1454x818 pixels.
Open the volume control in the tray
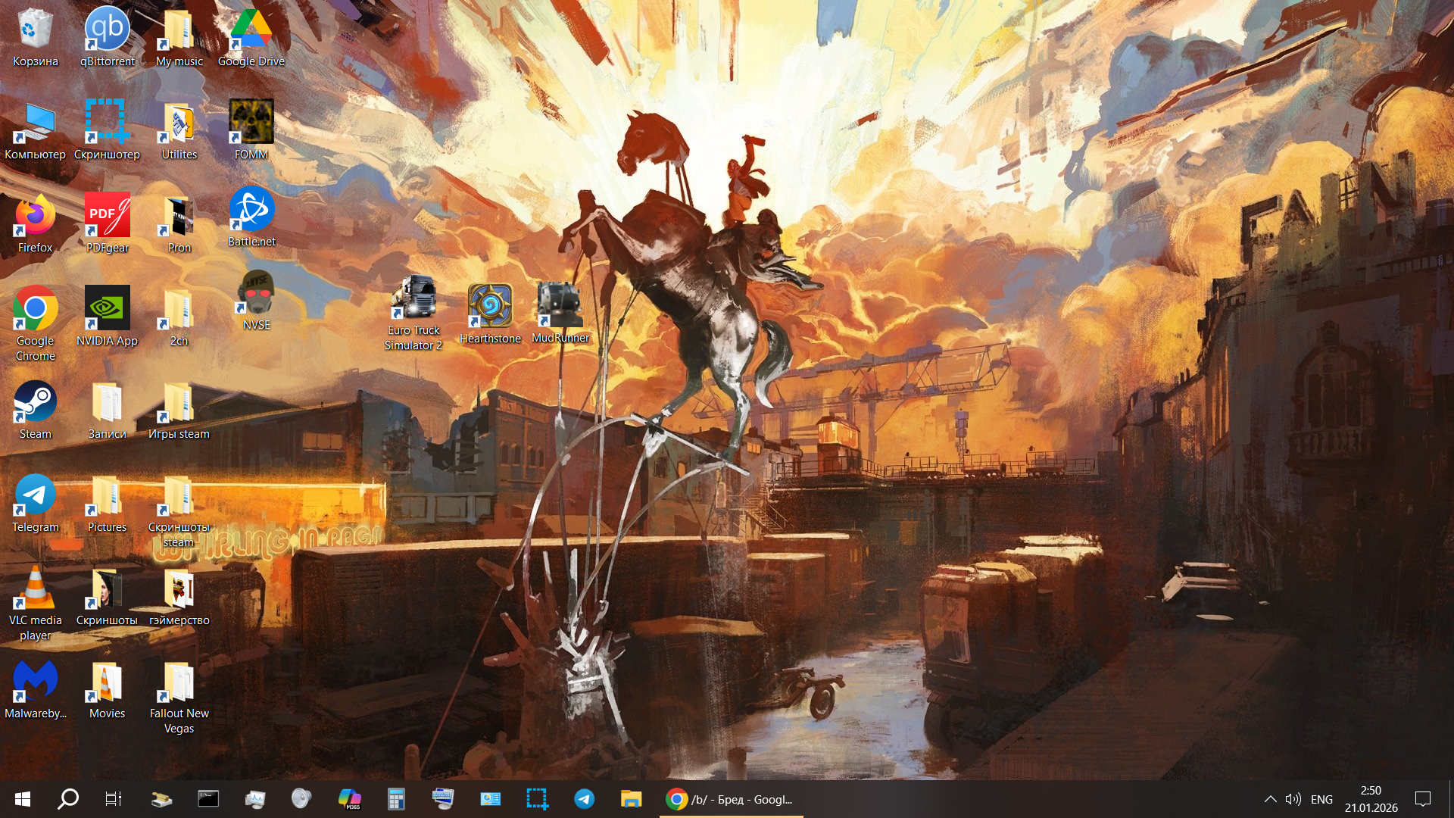[1293, 799]
